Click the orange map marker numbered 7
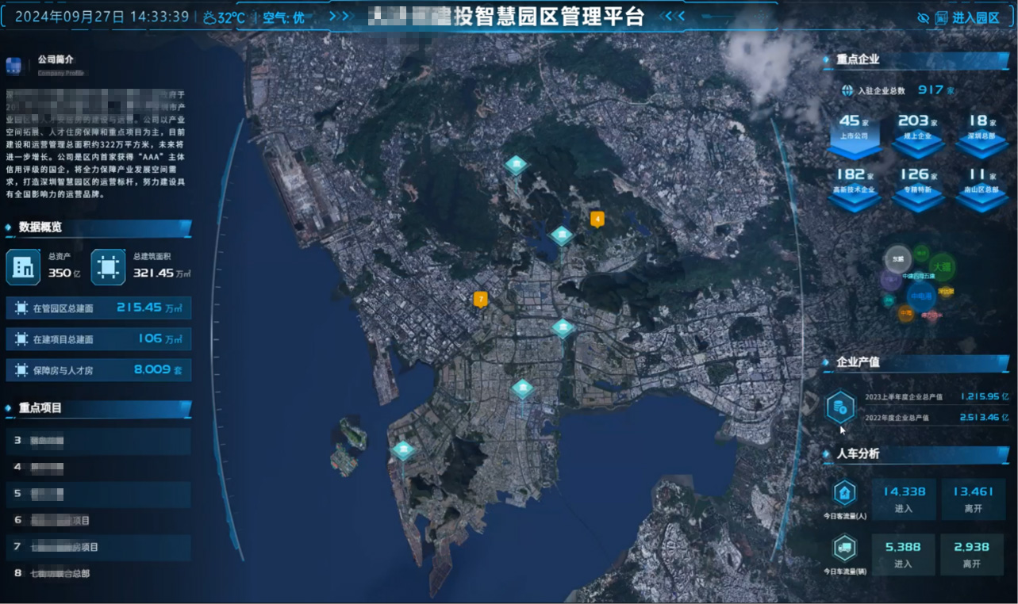Screen dimensions: 1018x604 [480, 299]
